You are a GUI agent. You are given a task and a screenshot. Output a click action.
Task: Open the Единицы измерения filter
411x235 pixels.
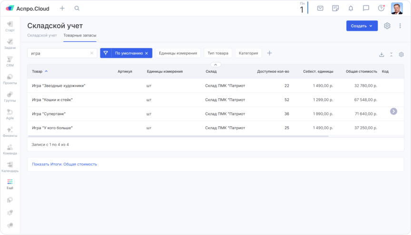point(177,53)
